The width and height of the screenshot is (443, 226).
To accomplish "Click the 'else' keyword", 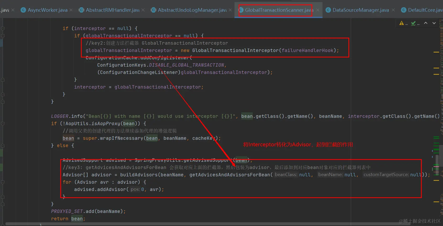I will click(62, 146).
